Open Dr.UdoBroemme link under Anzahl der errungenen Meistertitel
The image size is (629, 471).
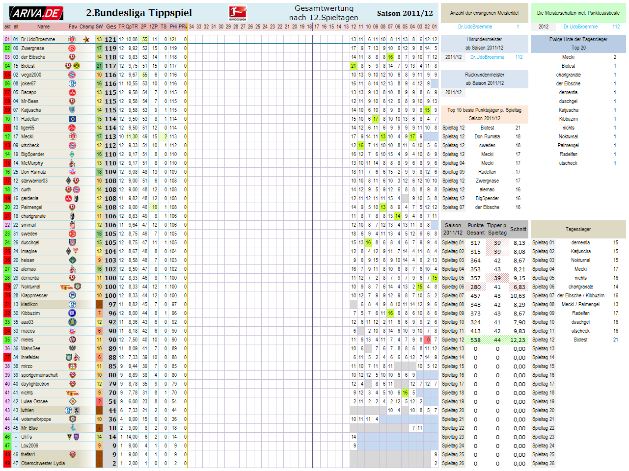pos(475,26)
